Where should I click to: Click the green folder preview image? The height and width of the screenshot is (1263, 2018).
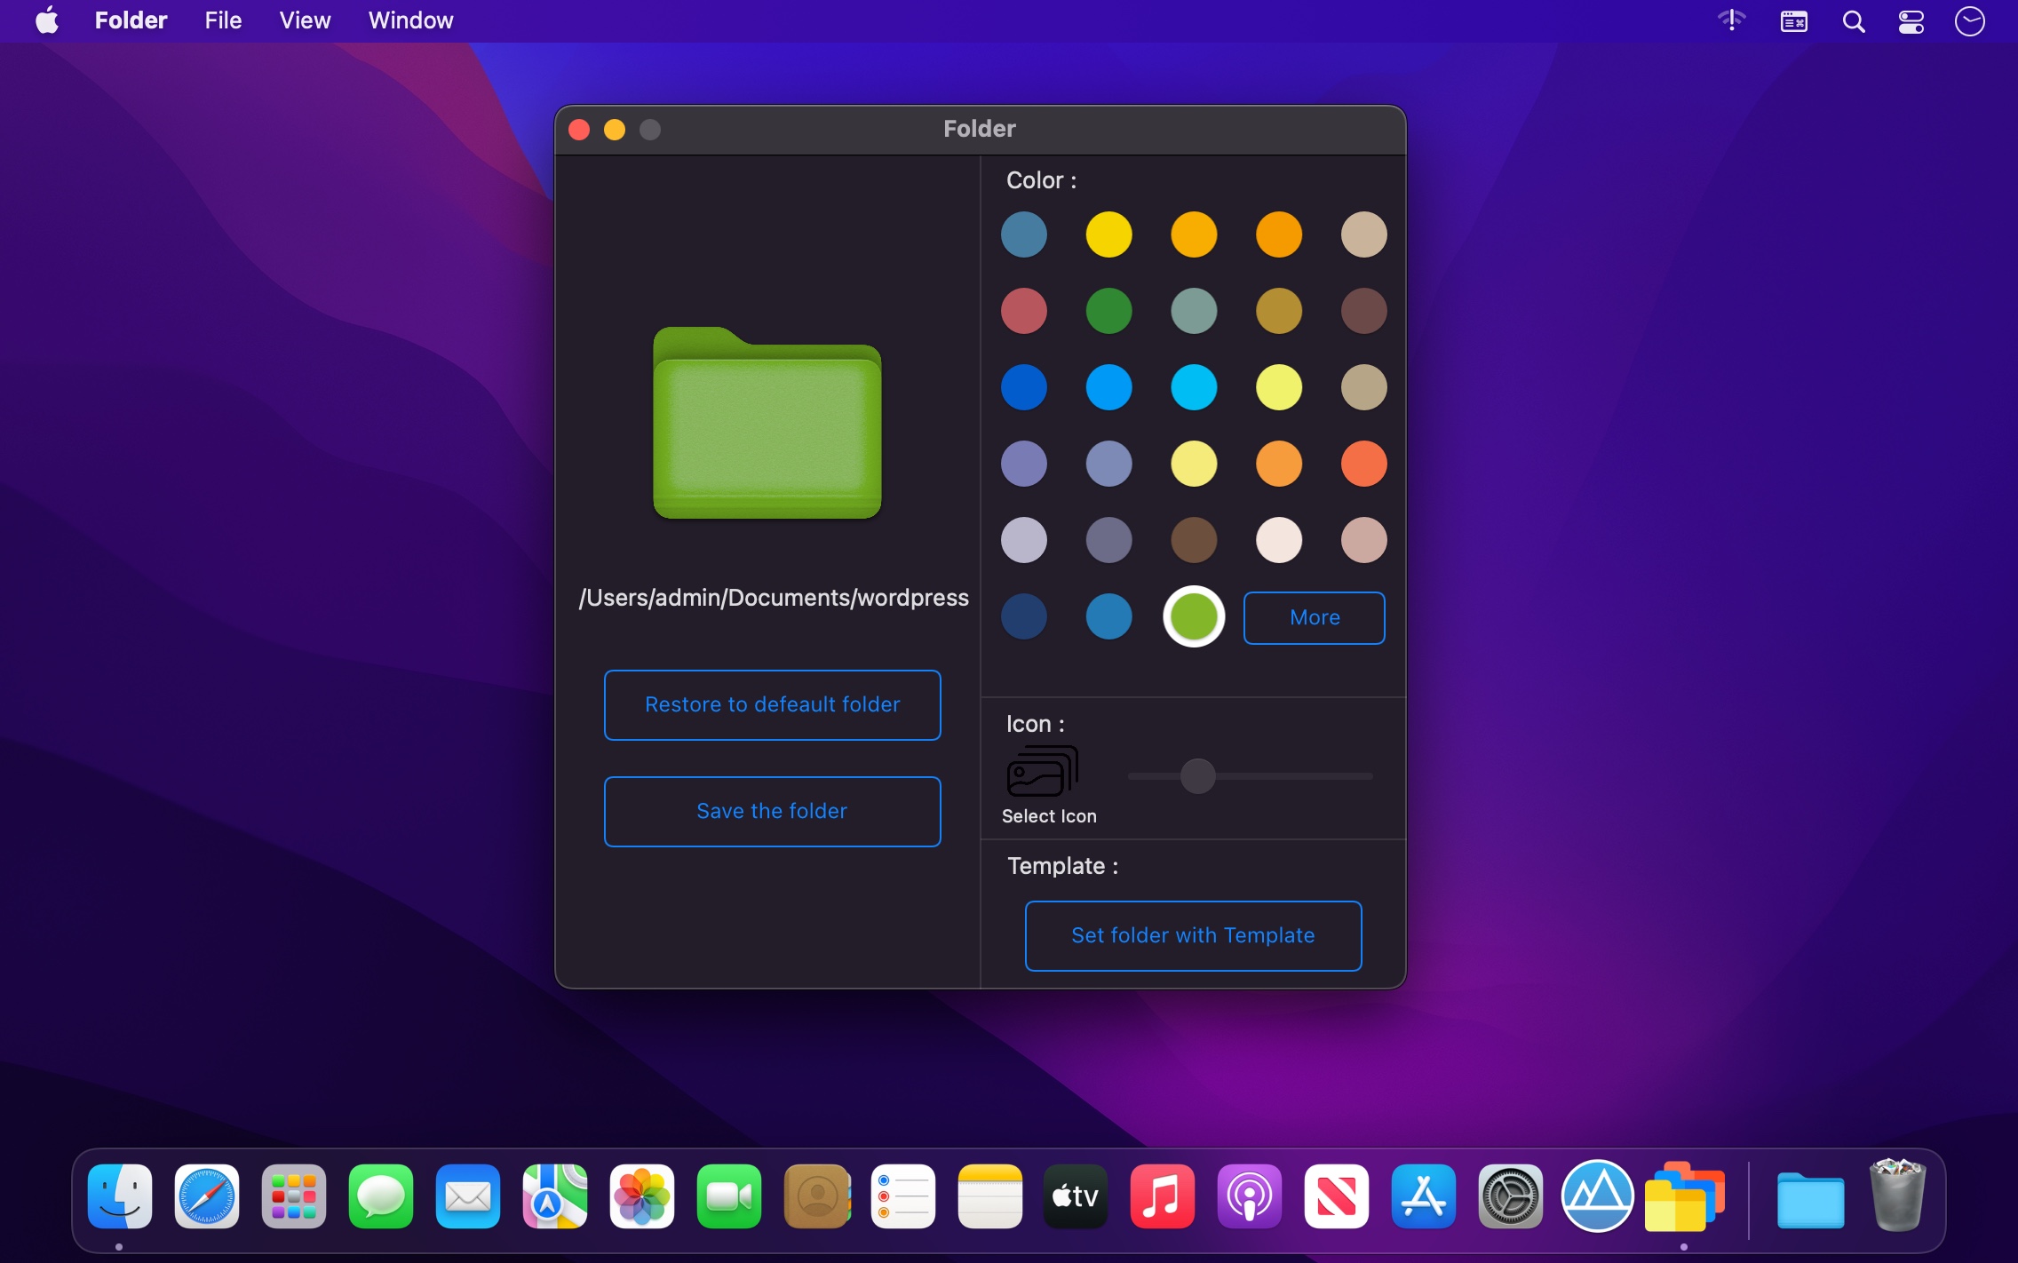pyautogui.click(x=767, y=426)
